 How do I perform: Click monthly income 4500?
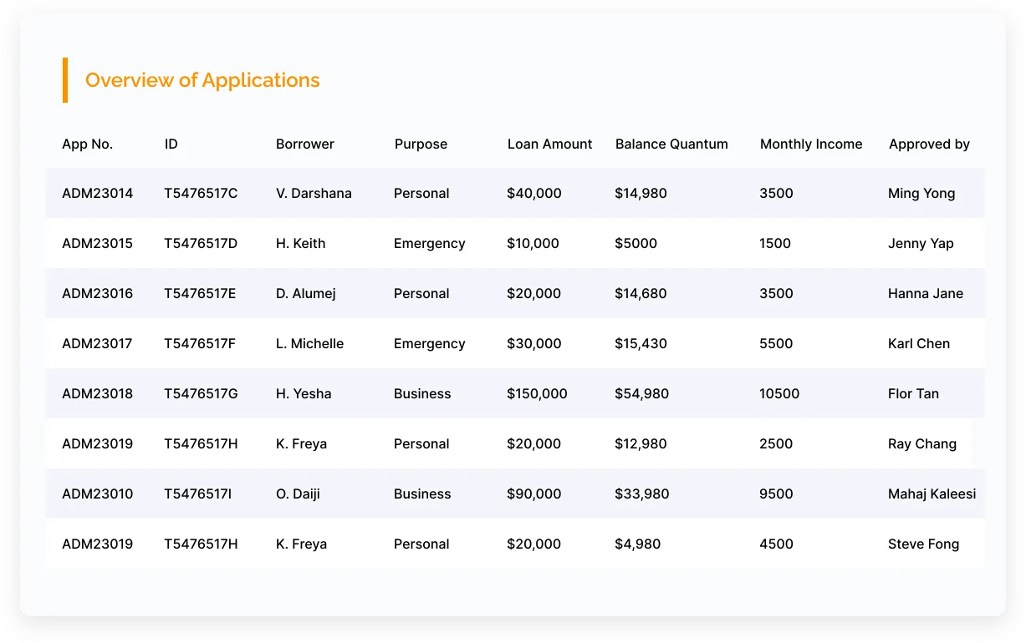776,544
